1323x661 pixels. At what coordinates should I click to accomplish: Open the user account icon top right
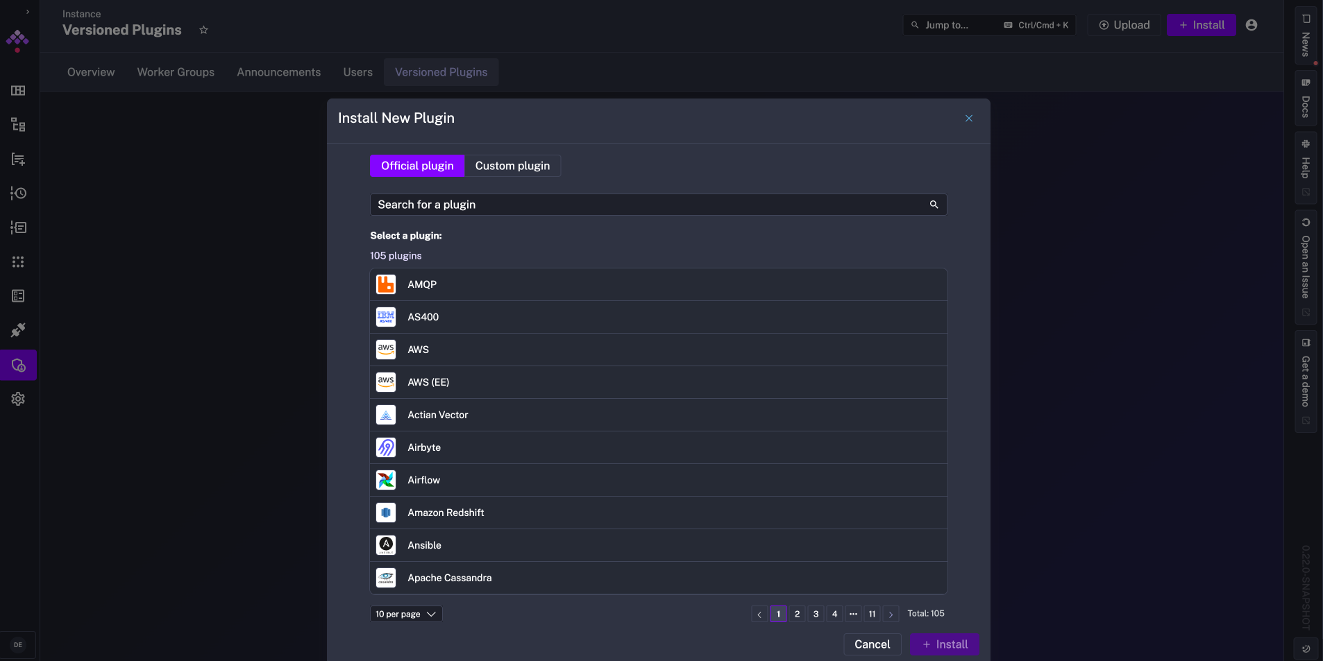(1252, 24)
